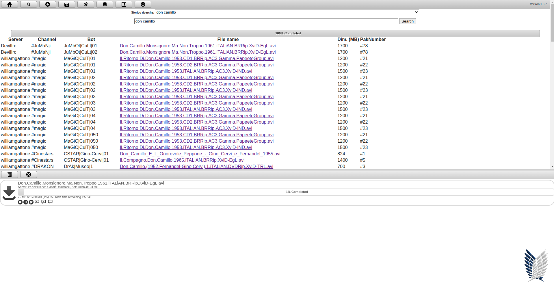
Task: Select the 'DrAk|Museo|1' bot cell
Action: coord(78,167)
